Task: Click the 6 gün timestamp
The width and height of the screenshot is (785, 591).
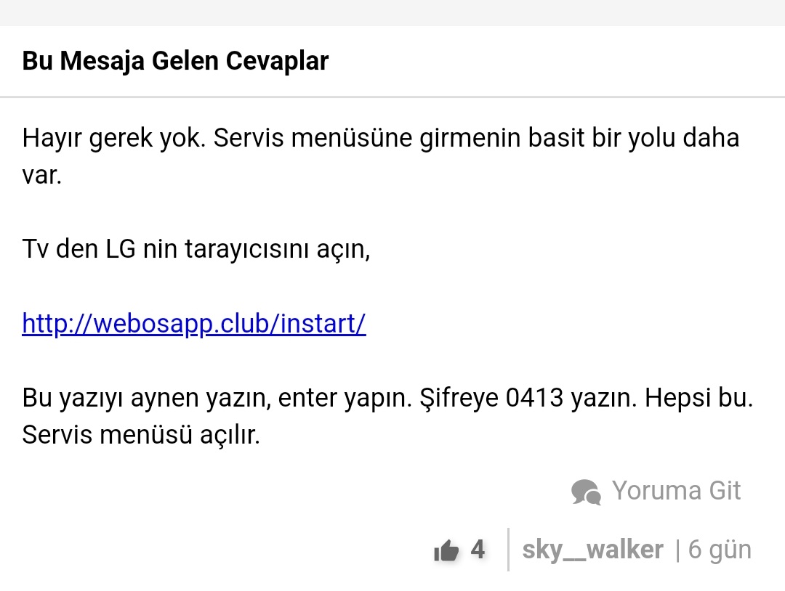Action: tap(720, 550)
